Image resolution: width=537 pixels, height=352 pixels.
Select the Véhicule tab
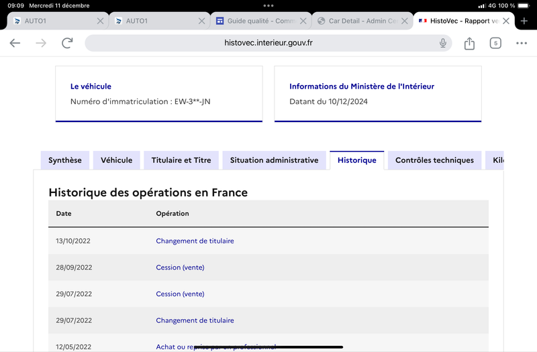[x=116, y=160]
